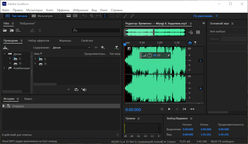Click the Open File folder icon
This screenshot has width=248, height=144.
click(x=5, y=30)
